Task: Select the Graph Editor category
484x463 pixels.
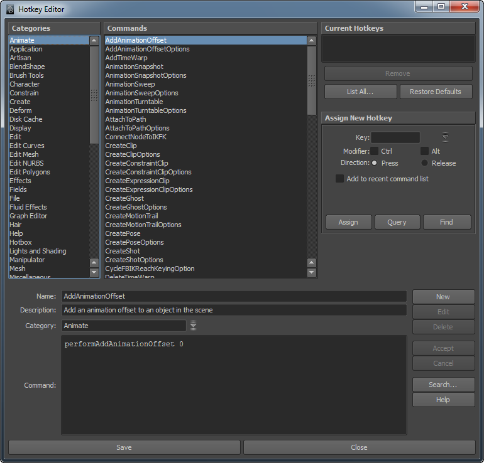Action: [28, 216]
